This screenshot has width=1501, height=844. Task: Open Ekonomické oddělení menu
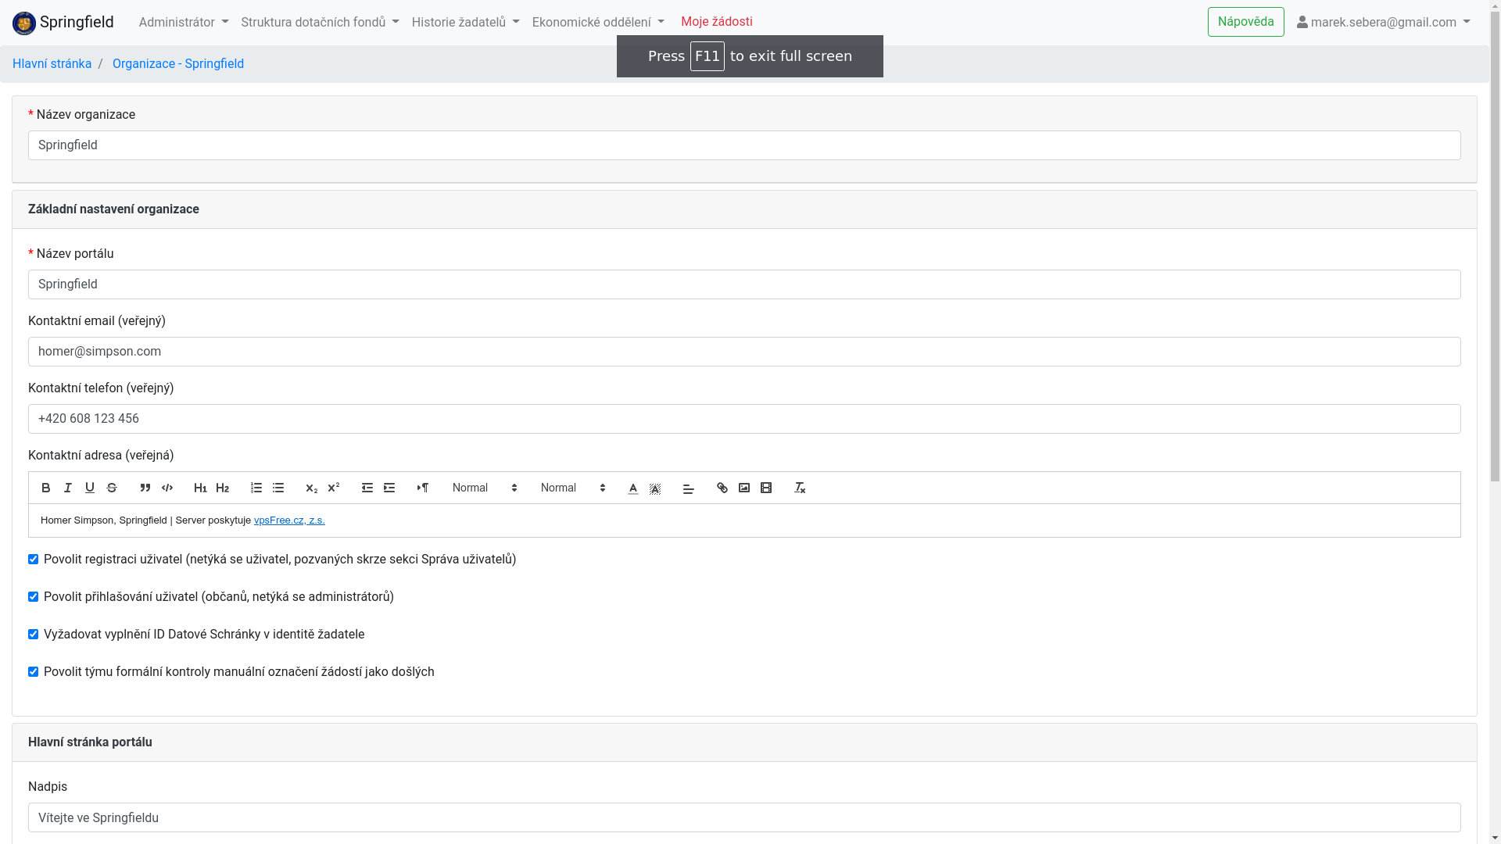pos(598,23)
